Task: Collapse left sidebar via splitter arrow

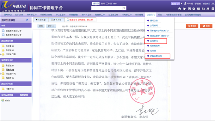Action: click(32, 68)
